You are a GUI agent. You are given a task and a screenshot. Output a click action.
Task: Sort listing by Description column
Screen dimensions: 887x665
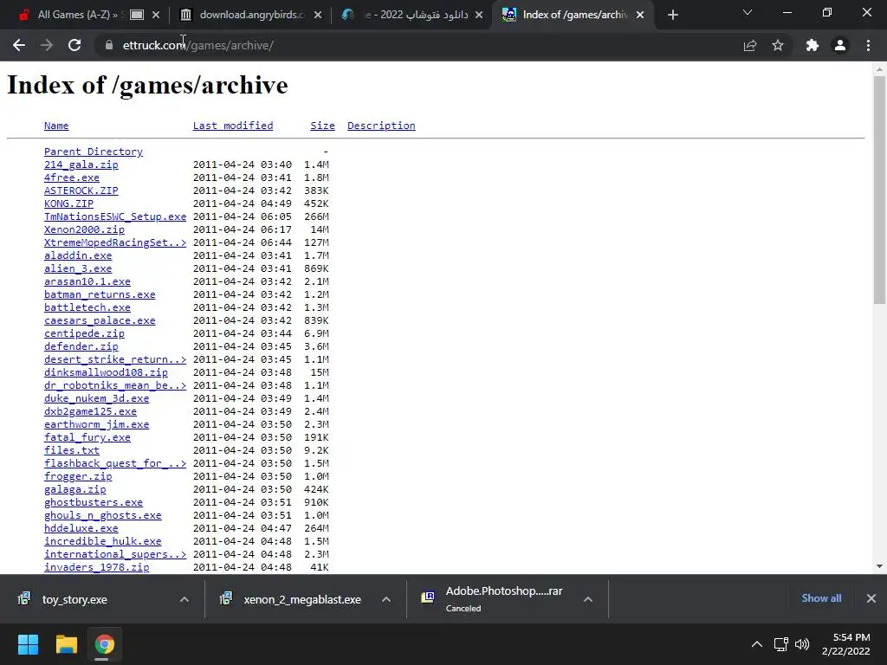pyautogui.click(x=381, y=126)
